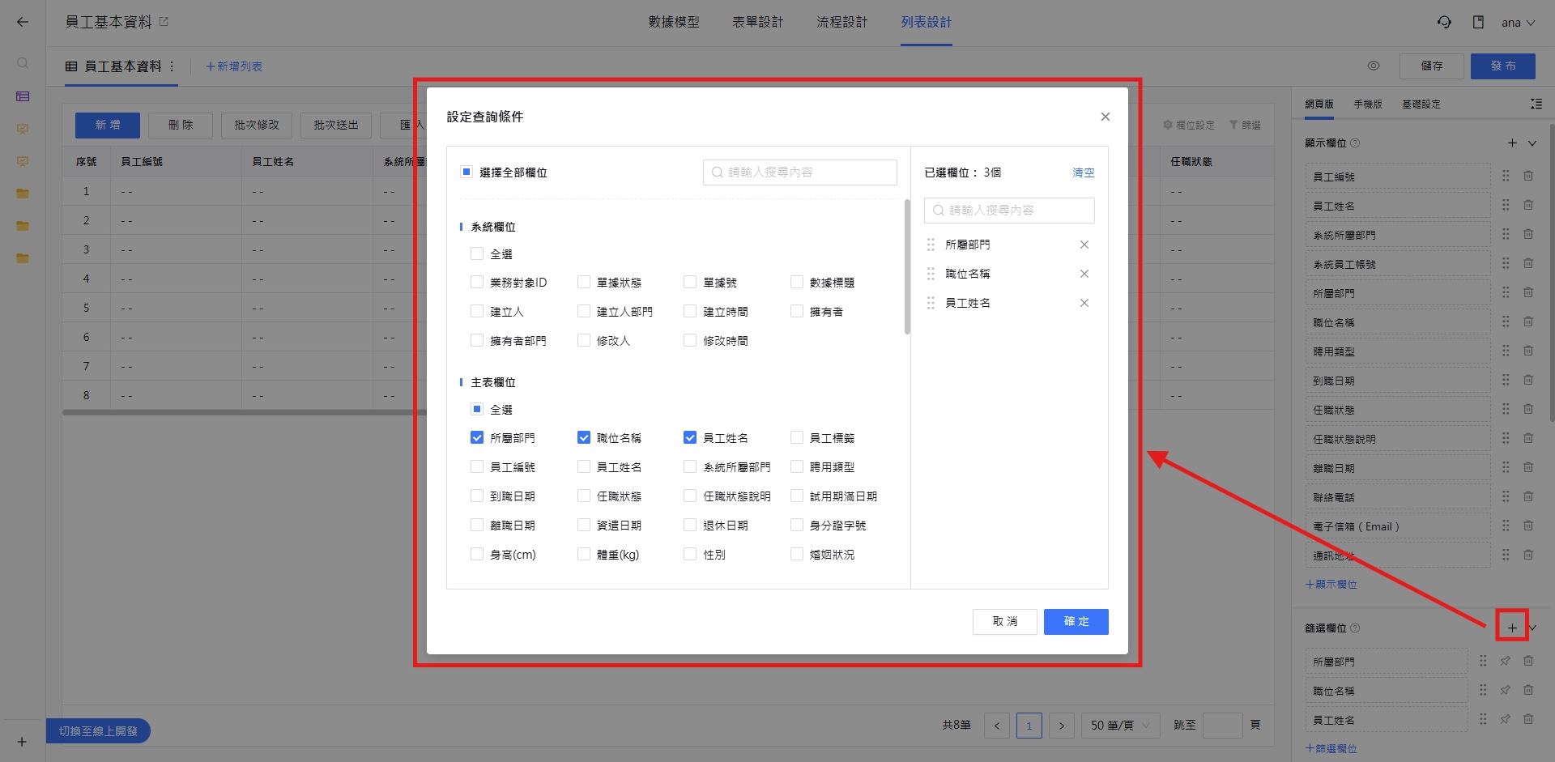Remove 員工姓名 from selected fields
This screenshot has width=1555, height=762.
[1084, 303]
